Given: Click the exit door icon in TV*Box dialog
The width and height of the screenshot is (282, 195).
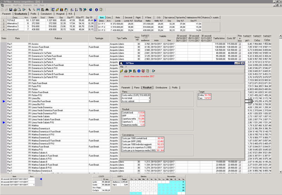Looking at the screenshot, I should (154, 71).
